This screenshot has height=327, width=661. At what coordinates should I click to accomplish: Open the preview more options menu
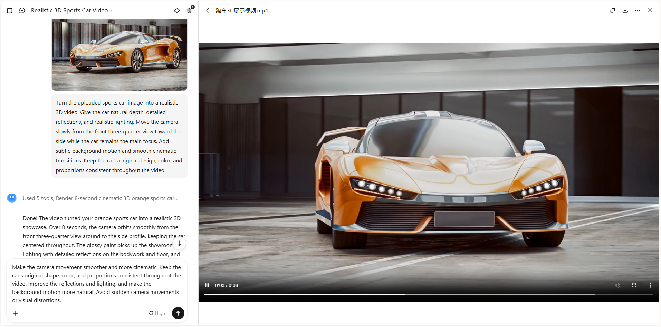(638, 10)
